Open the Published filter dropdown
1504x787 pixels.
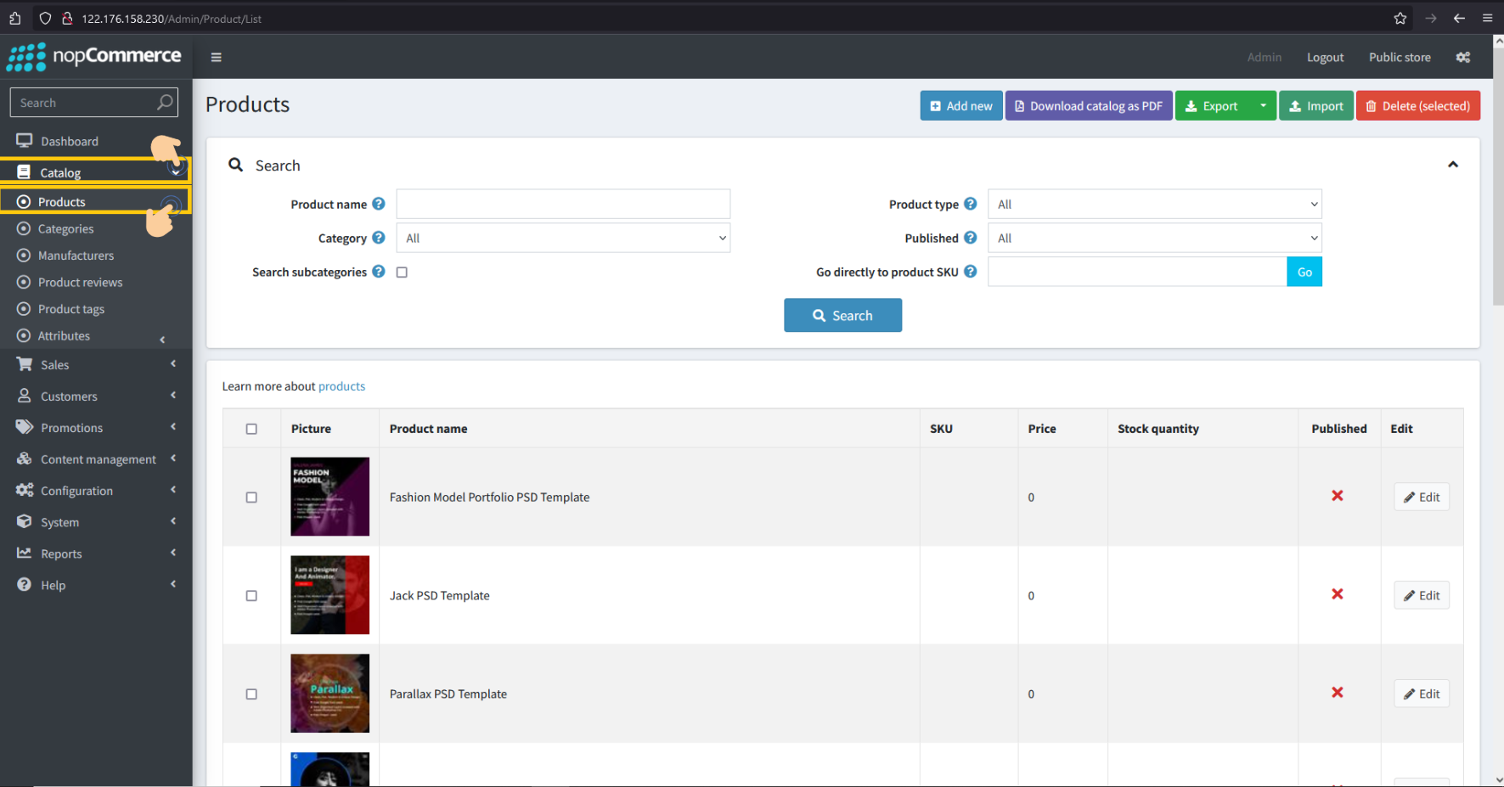1155,238
